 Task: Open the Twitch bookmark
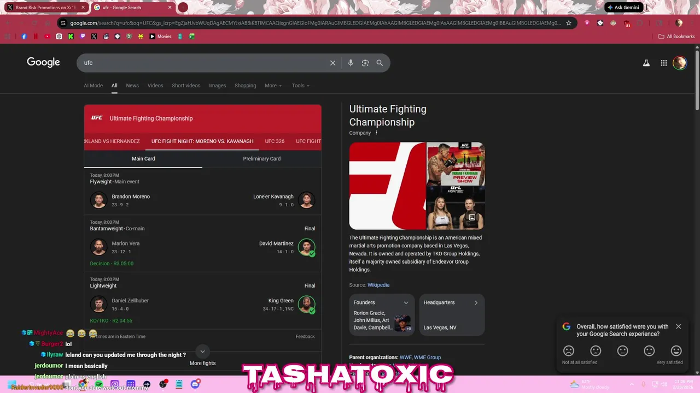click(83, 37)
